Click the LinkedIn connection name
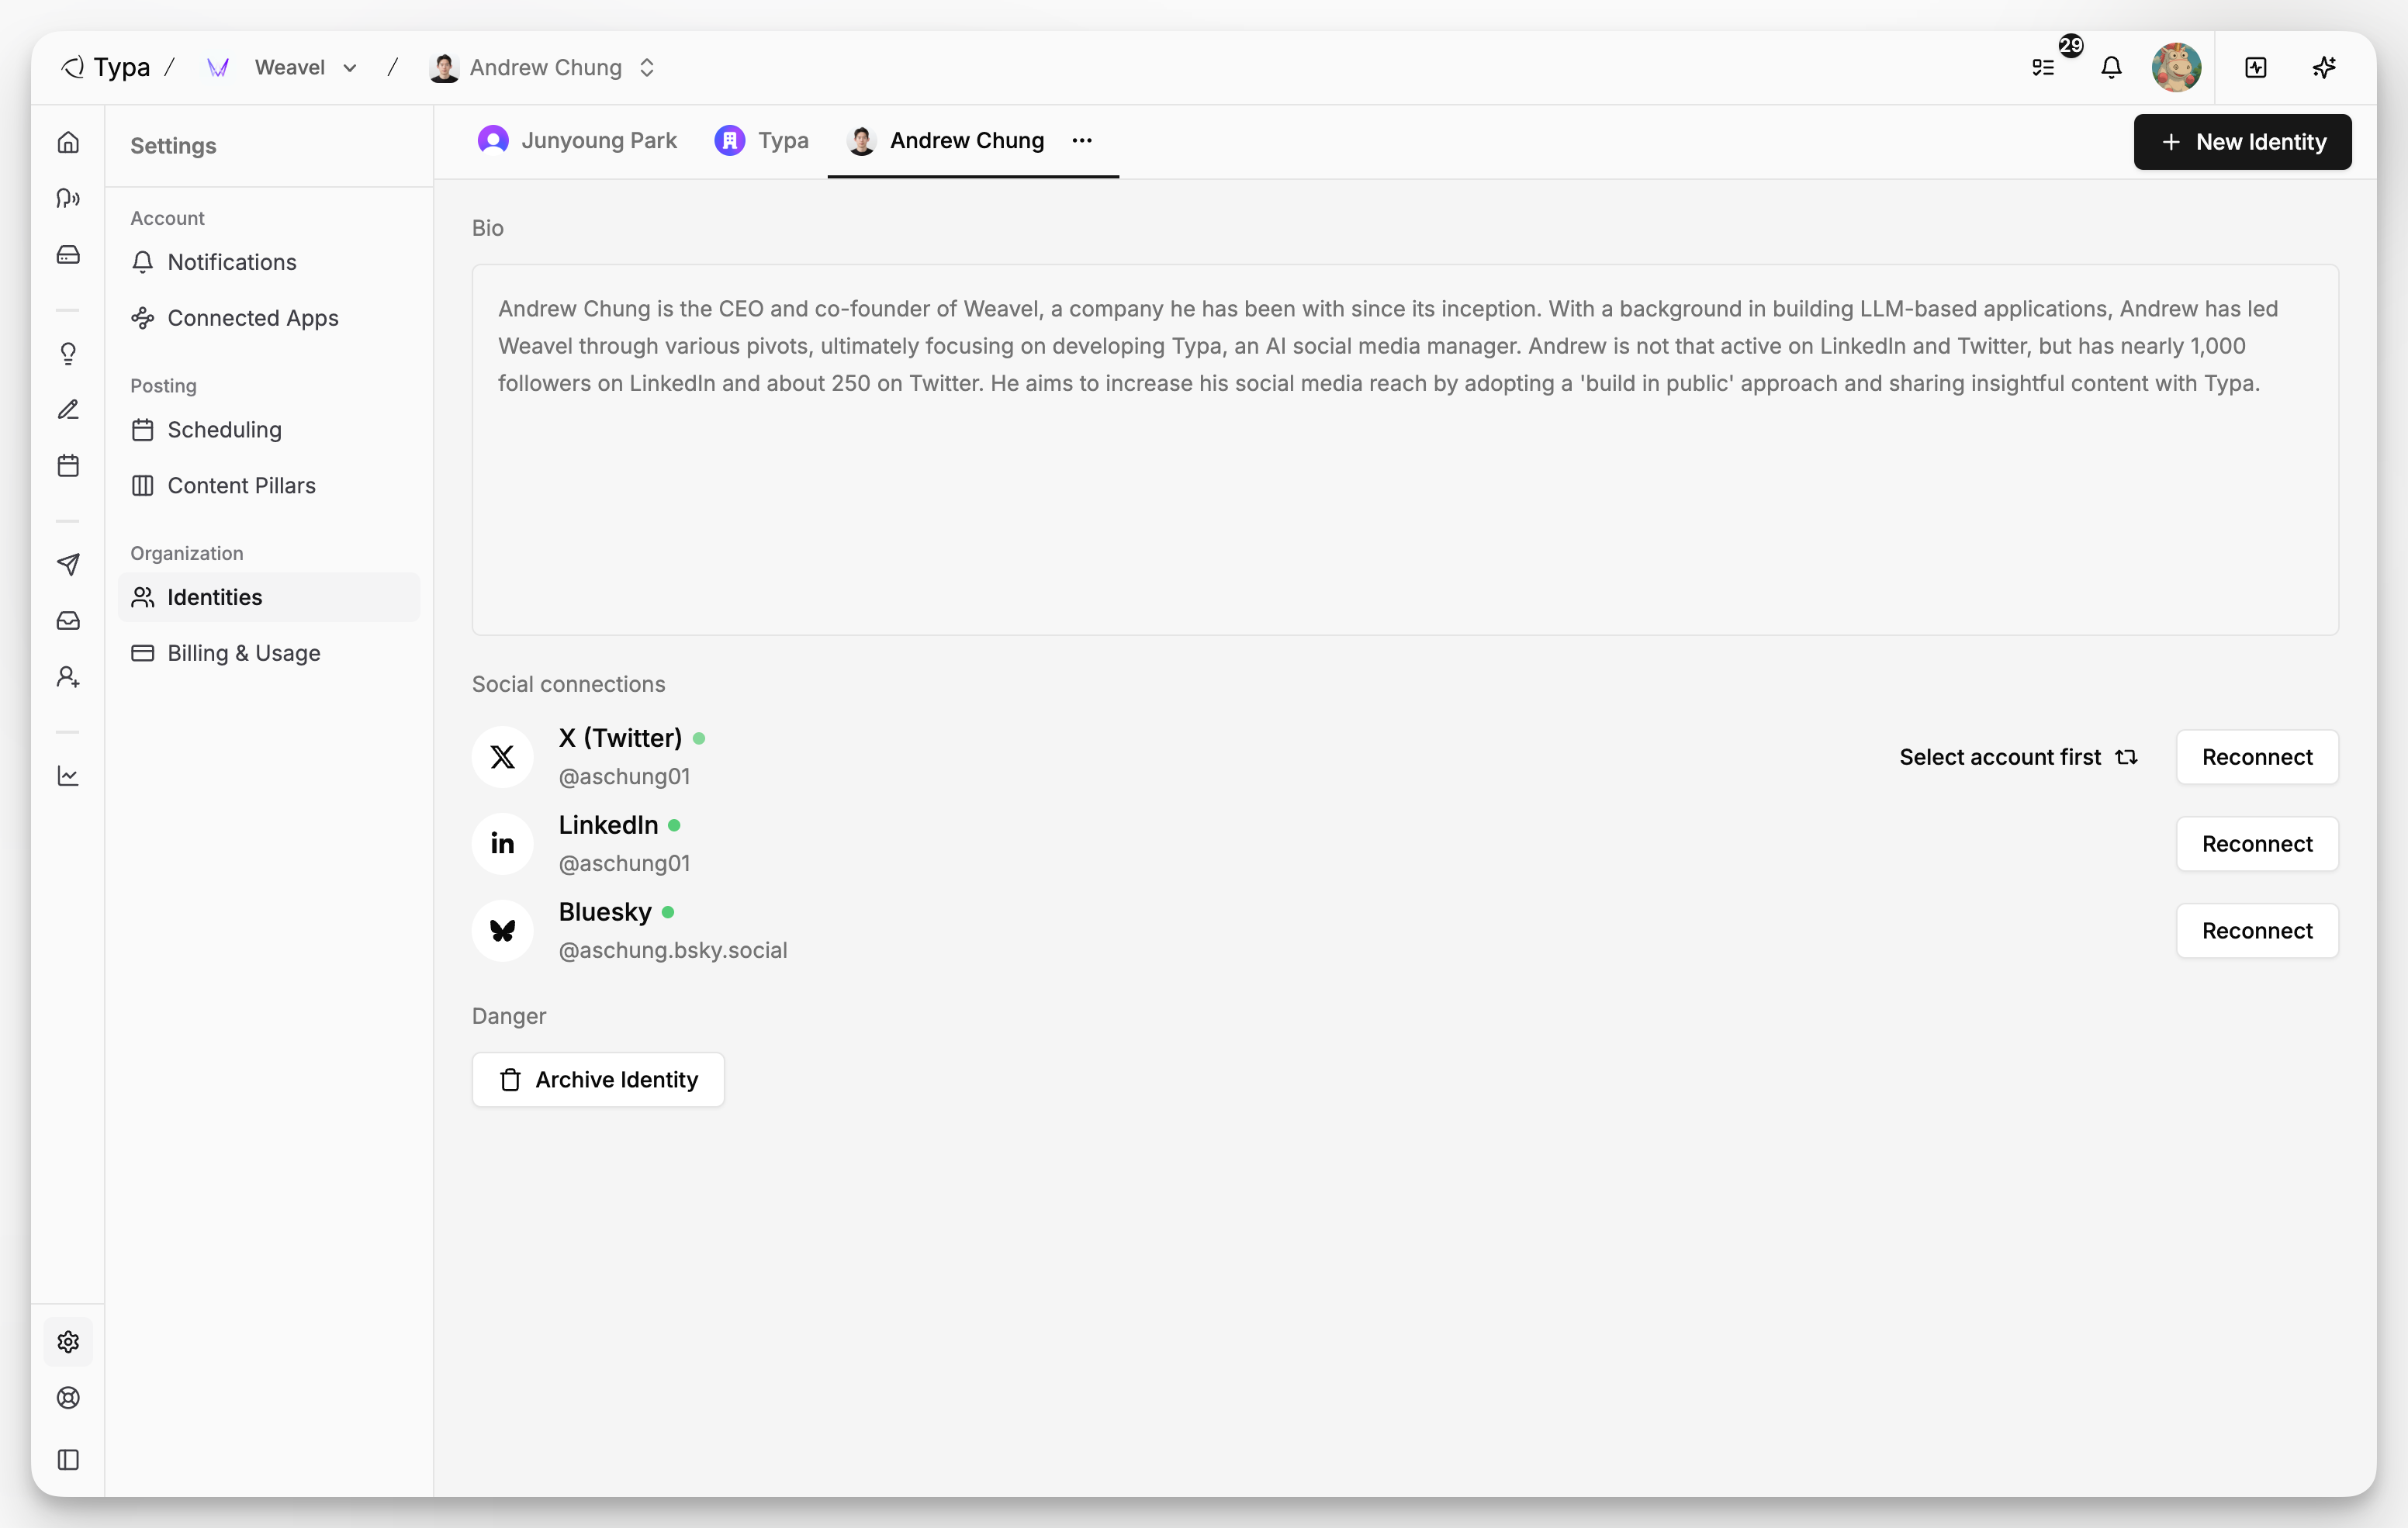Screen dimensions: 2408x1528 608,825
